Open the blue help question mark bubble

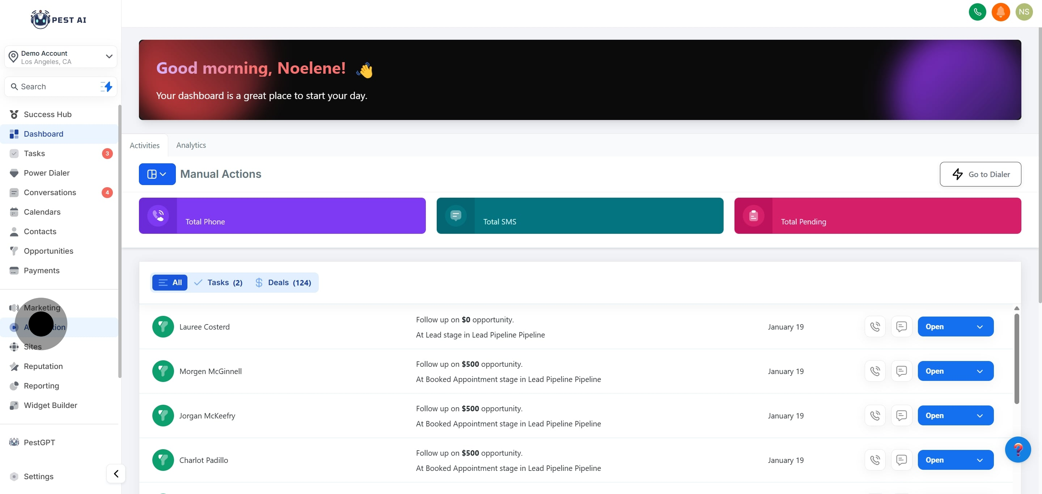click(x=1017, y=449)
